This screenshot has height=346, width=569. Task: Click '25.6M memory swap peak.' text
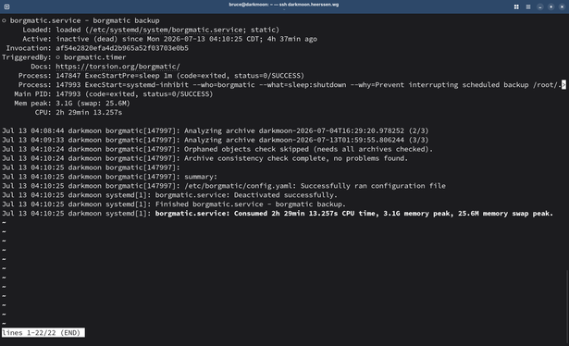505,214
